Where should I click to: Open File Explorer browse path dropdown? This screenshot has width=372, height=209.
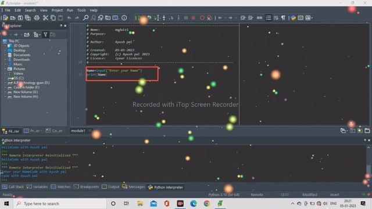[37, 35]
